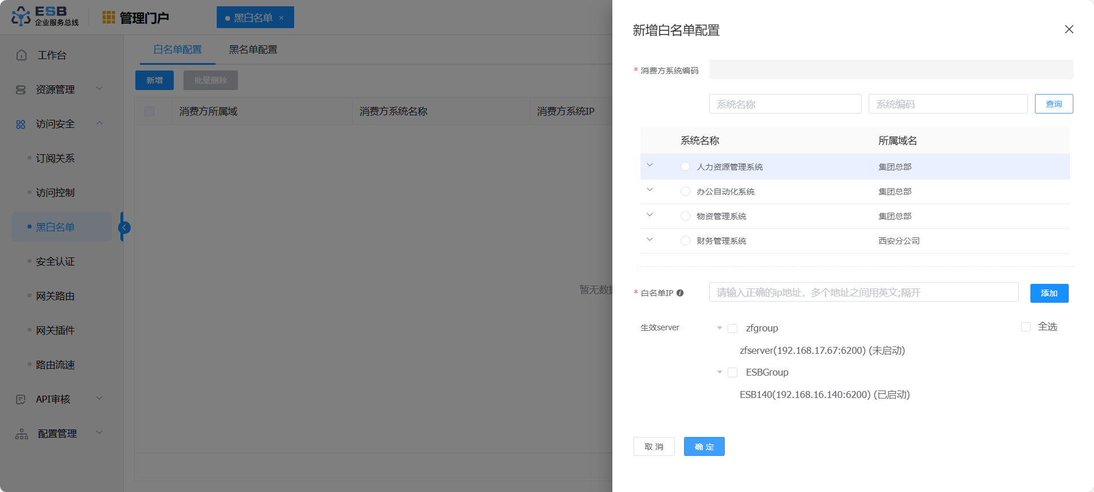Viewport: 1094px width, 492px height.
Task: Click the sidebar collapse arrow handle
Action: (x=124, y=228)
